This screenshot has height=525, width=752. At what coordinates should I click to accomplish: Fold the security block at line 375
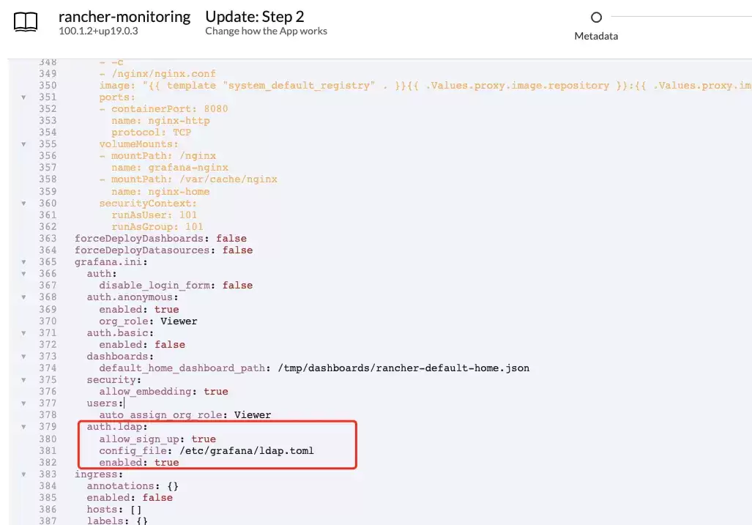(23, 380)
